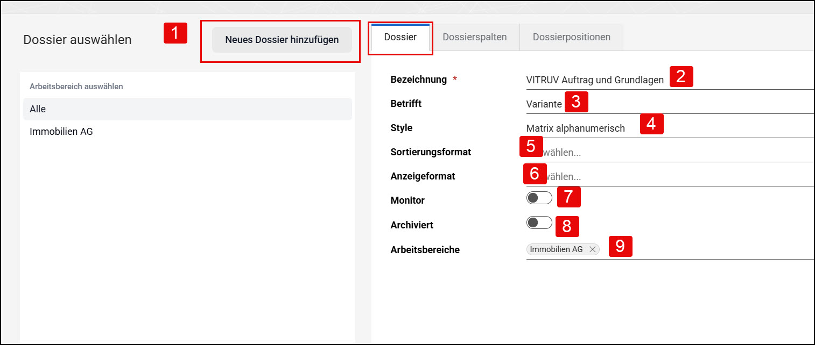
Task: Open the Betrifft dropdown showing Variante
Action: (x=670, y=104)
